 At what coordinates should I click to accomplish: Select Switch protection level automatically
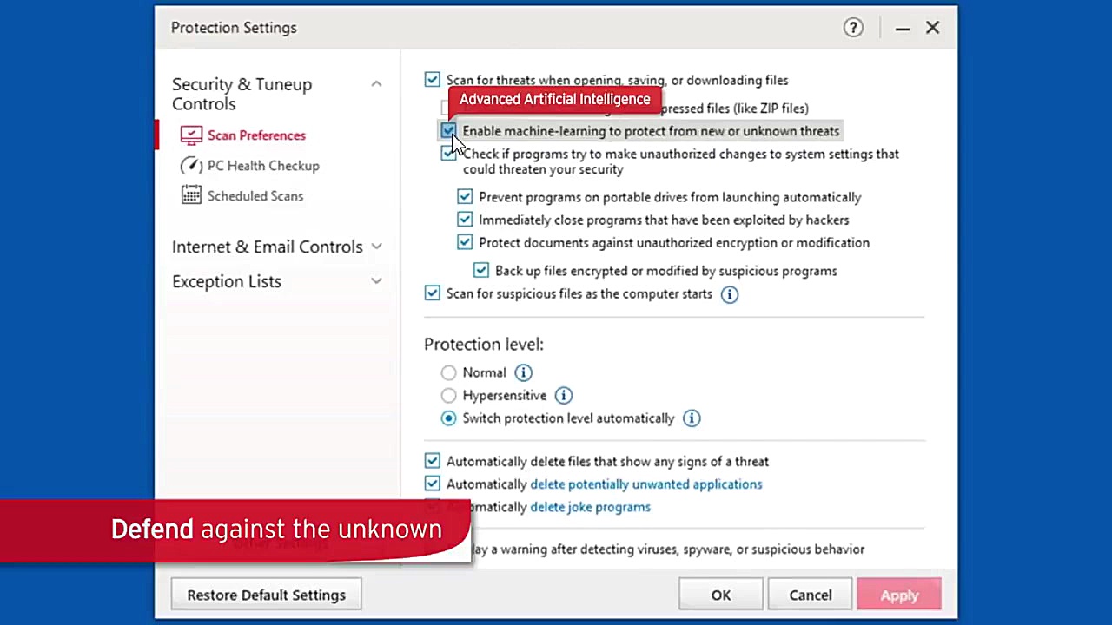pos(448,418)
